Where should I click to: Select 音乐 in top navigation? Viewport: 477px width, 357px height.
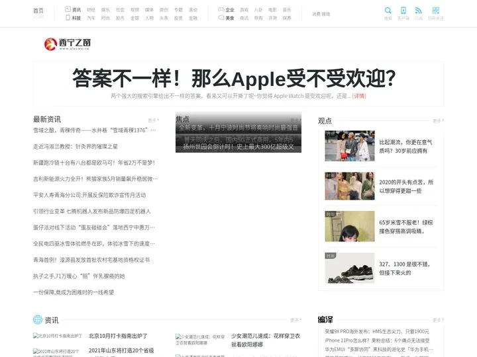pos(287,10)
